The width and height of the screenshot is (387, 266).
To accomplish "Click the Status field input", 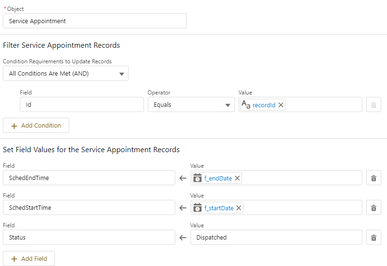I will [x=89, y=238].
